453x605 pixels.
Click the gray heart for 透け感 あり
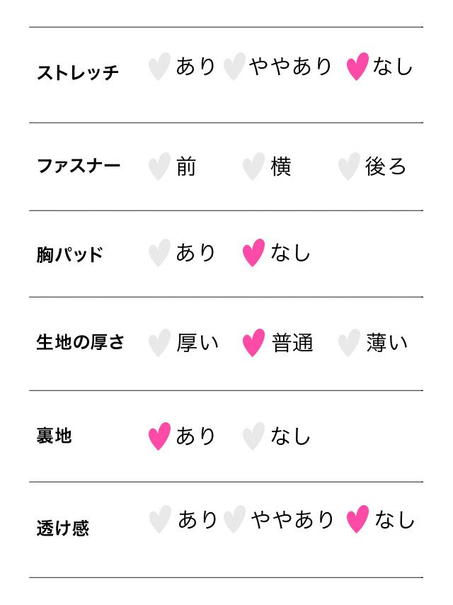point(160,520)
